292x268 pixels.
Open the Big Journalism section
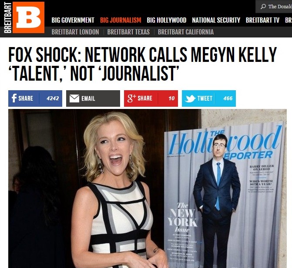pos(121,20)
